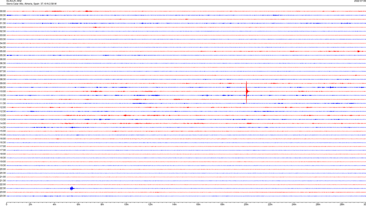Click the 12:30 trace label

coord(3,111)
